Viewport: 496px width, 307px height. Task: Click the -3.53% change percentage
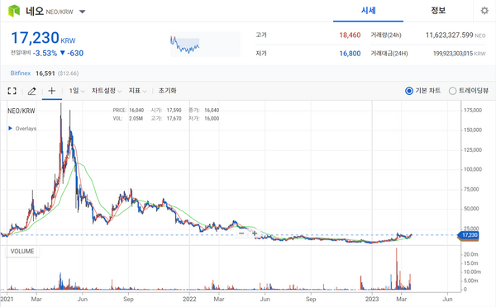coord(45,53)
